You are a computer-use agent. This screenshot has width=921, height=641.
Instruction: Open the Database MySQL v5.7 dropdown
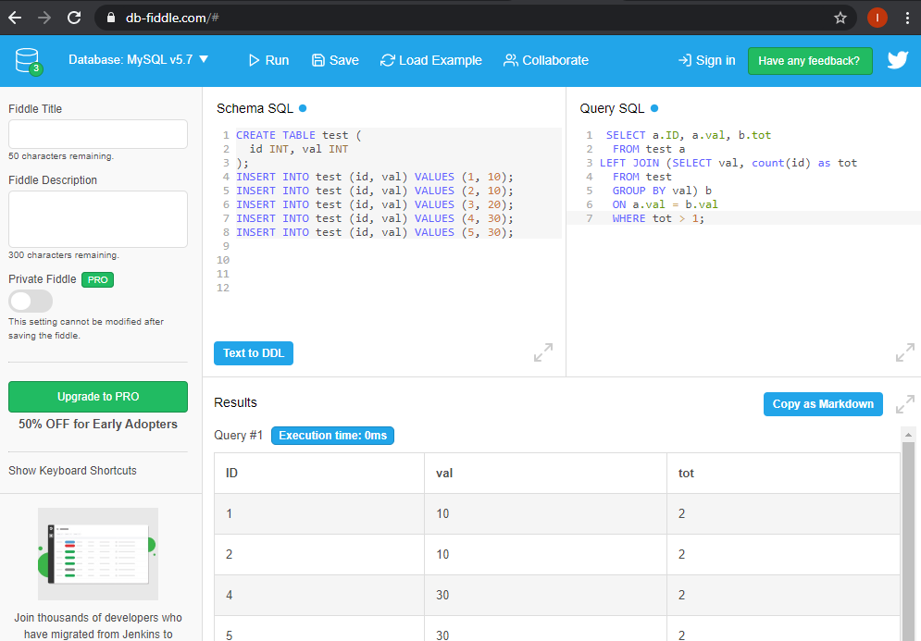coord(139,60)
